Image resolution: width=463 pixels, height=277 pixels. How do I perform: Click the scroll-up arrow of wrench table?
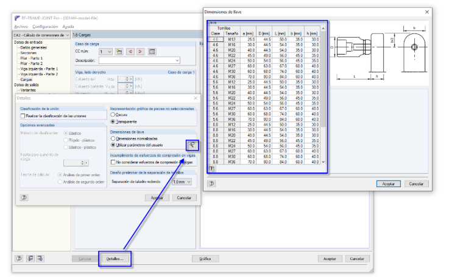click(323, 29)
